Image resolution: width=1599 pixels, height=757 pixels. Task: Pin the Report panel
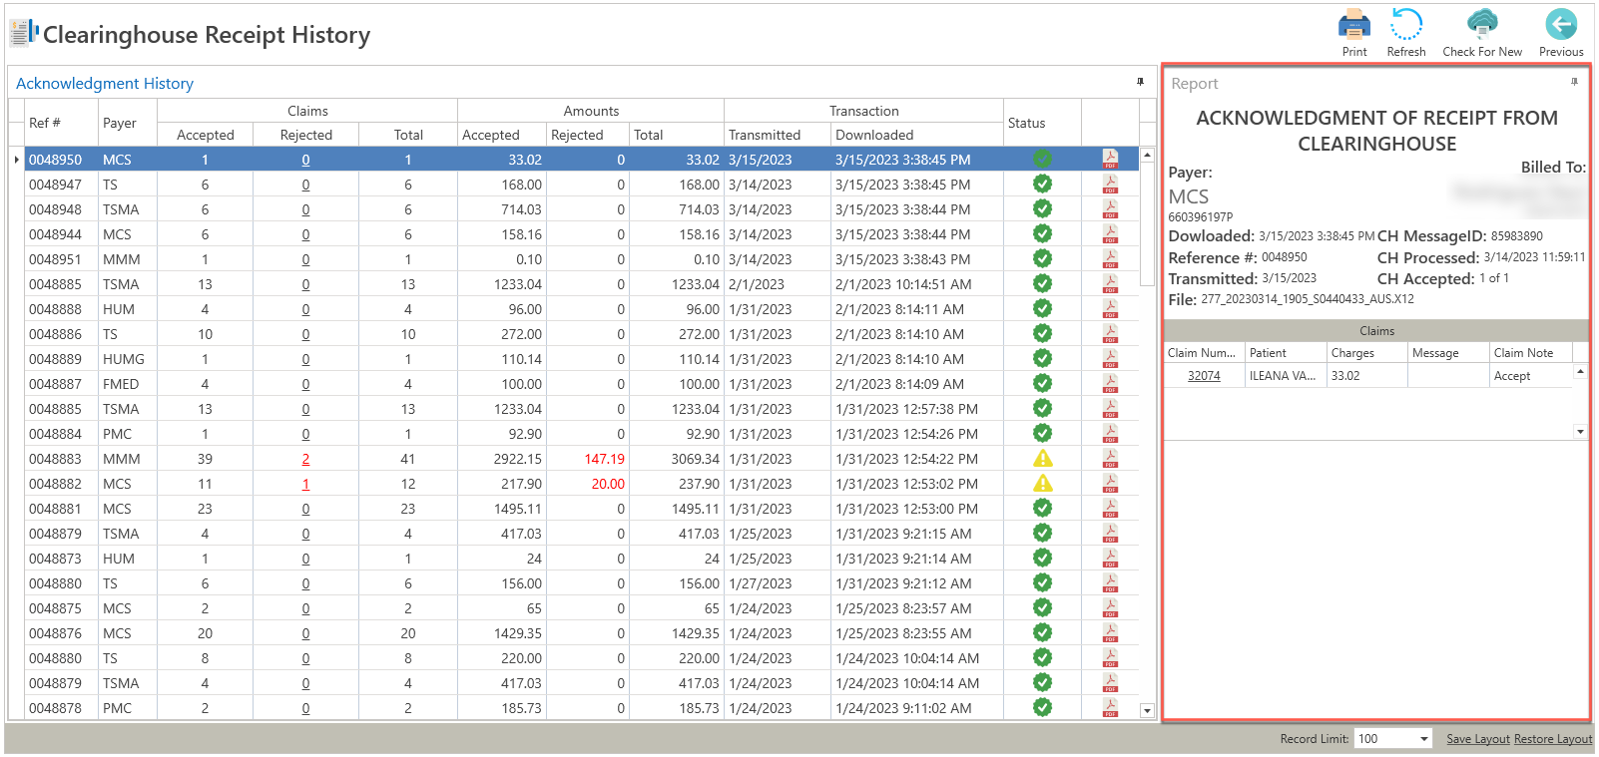[1575, 82]
